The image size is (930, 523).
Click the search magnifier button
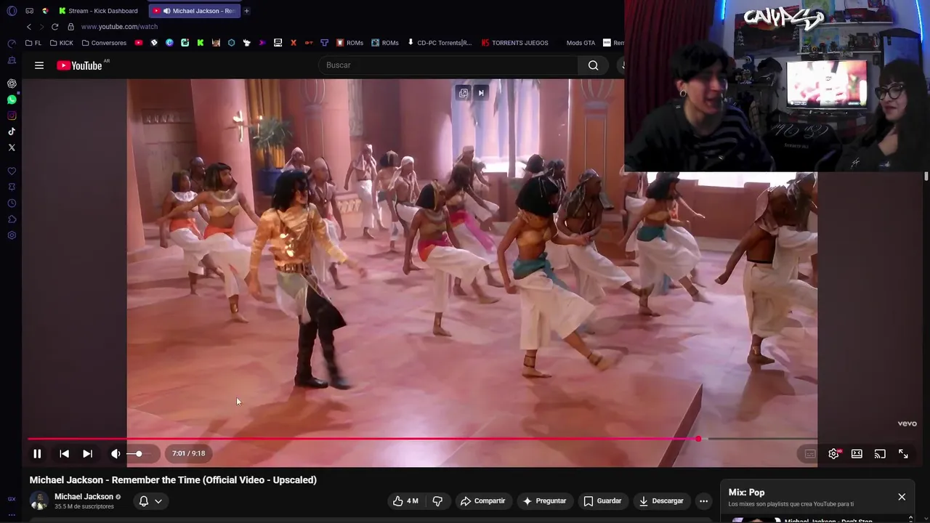pos(594,65)
